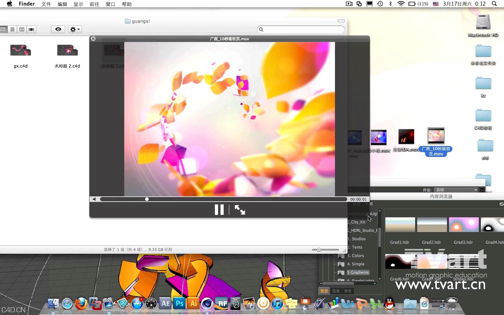
Task: Open the 界面 layout dropdown set to 启动
Action: 456,190
